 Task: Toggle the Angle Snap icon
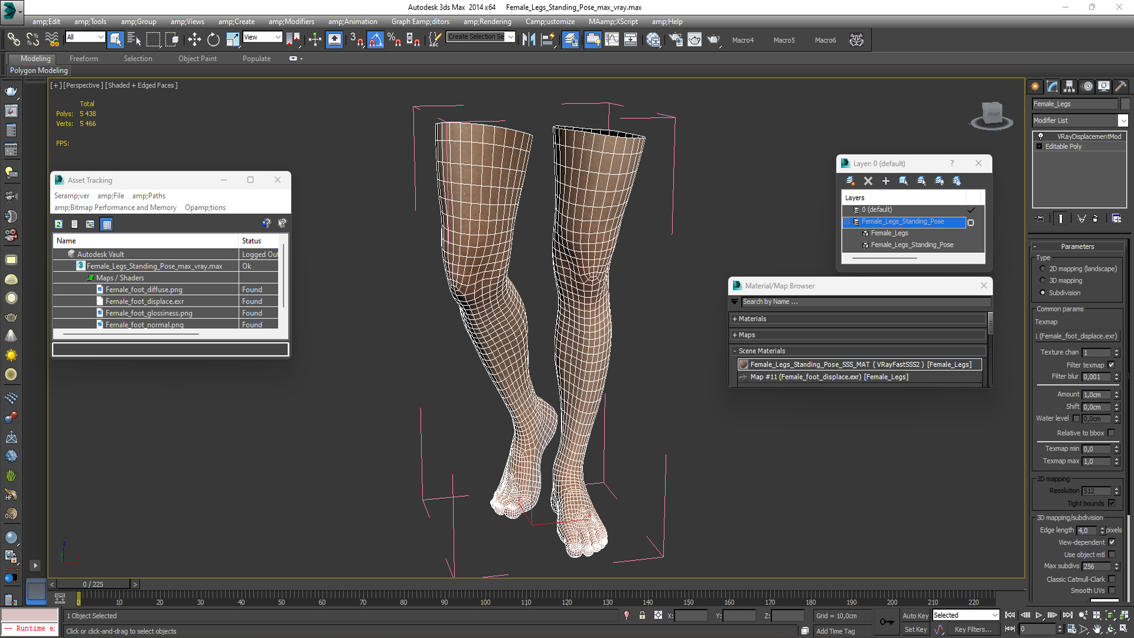[375, 40]
